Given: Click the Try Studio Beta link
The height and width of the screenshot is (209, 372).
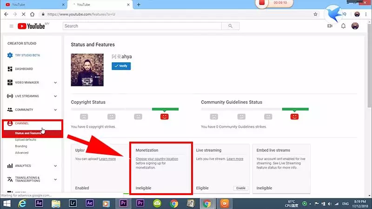Looking at the screenshot, I should click(x=27, y=55).
